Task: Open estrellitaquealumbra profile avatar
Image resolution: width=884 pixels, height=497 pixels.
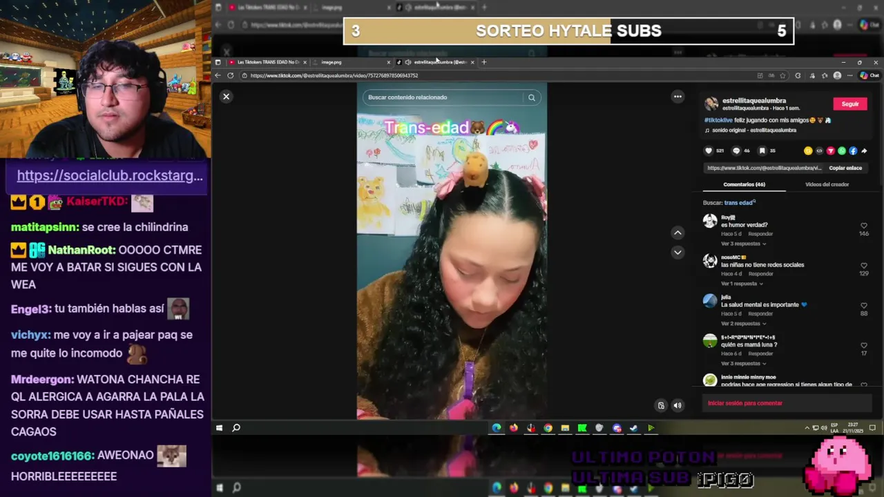Action: 711,104
